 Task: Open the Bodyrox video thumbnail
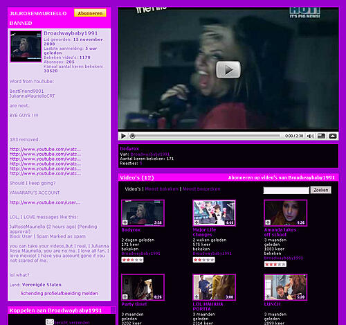(x=143, y=213)
